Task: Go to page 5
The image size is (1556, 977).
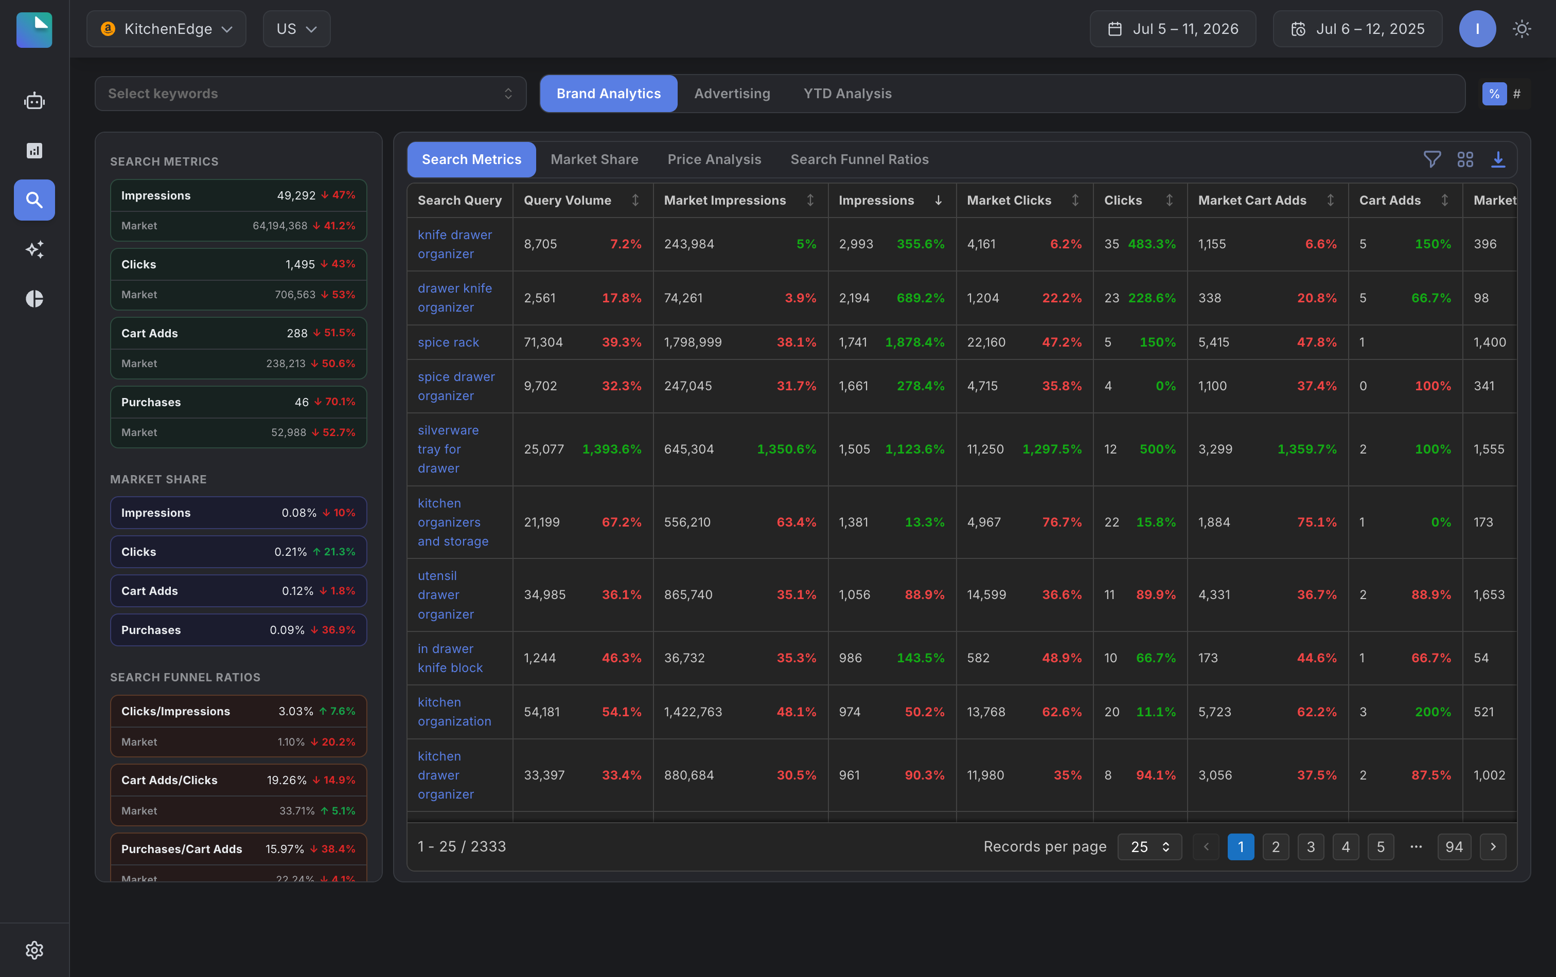Action: 1380,846
